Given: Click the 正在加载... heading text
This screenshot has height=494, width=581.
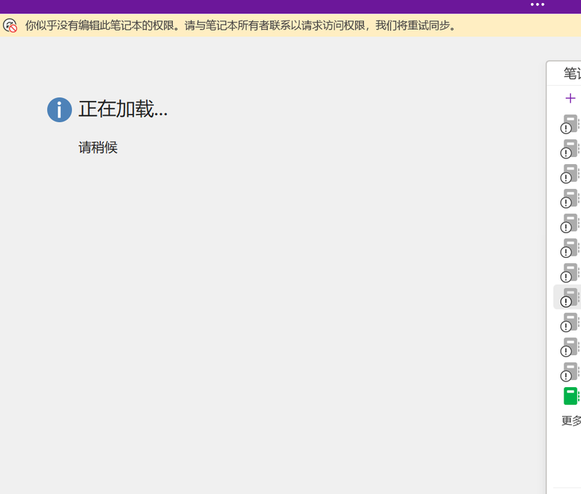Looking at the screenshot, I should [123, 110].
